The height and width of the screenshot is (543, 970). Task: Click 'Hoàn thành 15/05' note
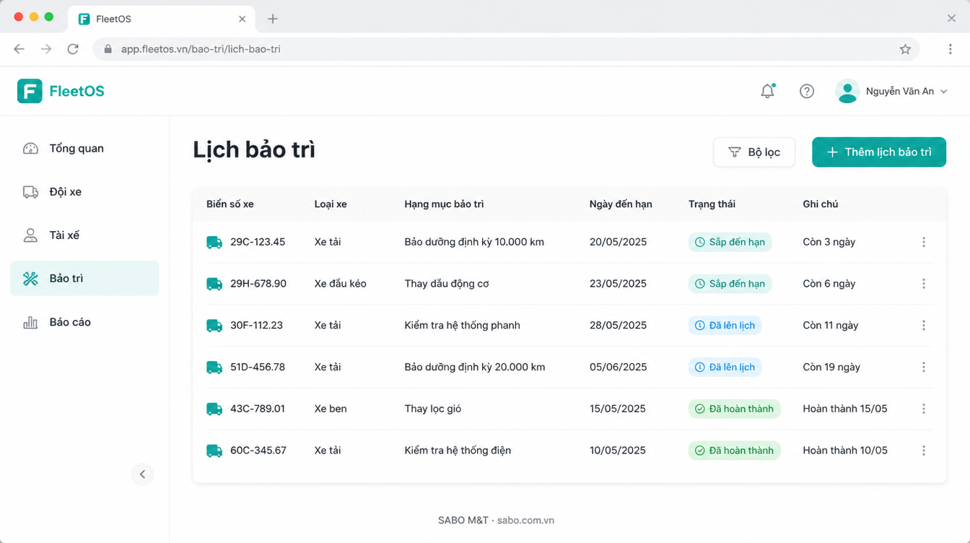[x=845, y=409]
